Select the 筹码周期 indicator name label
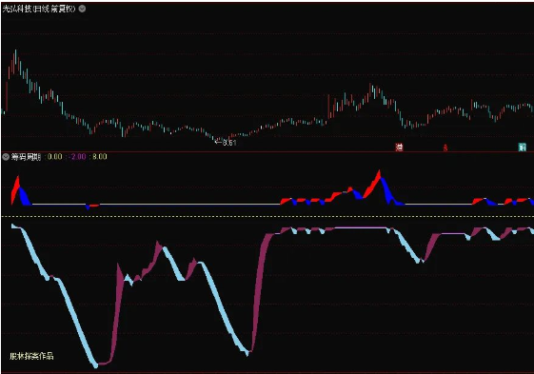 tap(26, 157)
